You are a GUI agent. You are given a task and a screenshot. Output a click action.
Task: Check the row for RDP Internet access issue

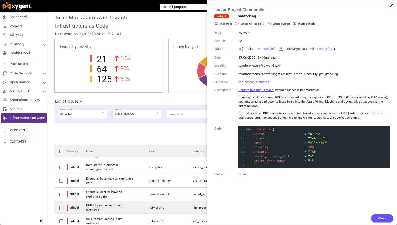pos(61,208)
